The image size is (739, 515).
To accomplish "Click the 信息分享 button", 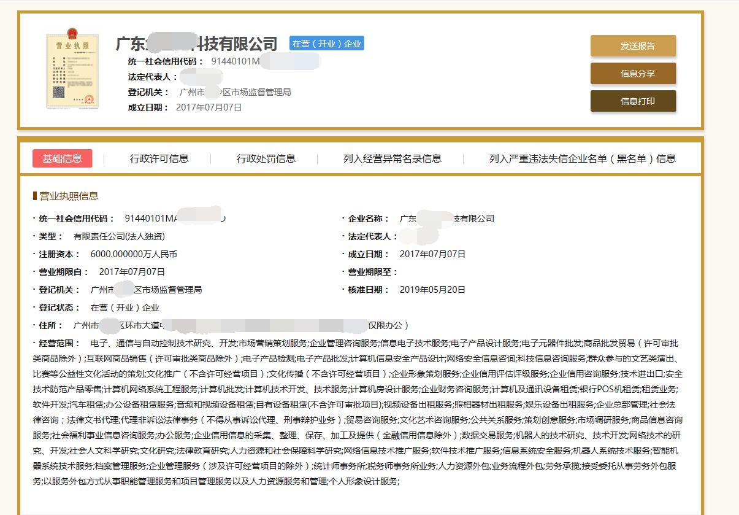I will pyautogui.click(x=633, y=73).
